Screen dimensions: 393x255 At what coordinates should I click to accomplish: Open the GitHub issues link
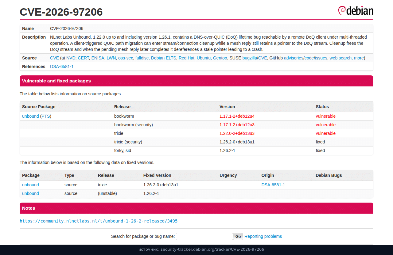(x=321, y=58)
